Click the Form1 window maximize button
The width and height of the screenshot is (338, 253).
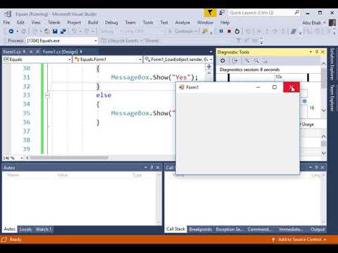pos(275,87)
